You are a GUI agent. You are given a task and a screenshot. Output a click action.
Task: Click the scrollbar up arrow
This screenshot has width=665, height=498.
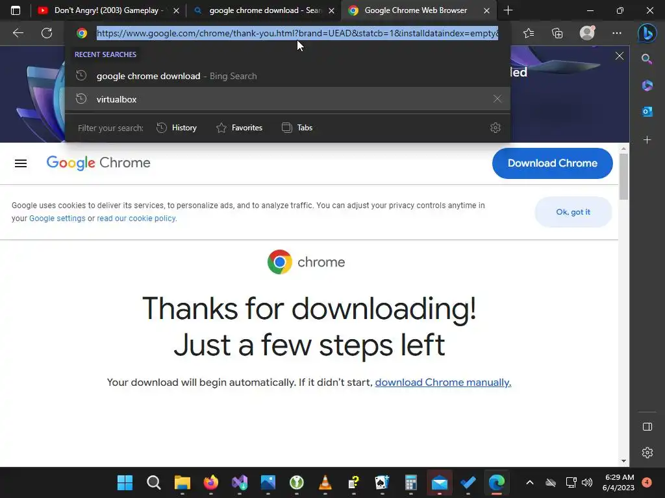click(x=623, y=148)
